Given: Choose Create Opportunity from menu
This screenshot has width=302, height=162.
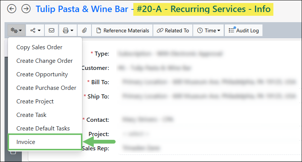Looking at the screenshot, I should pos(42,74).
